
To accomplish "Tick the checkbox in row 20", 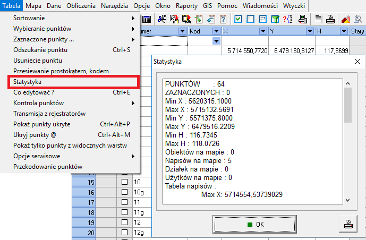I will pyautogui.click(x=125, y=233).
